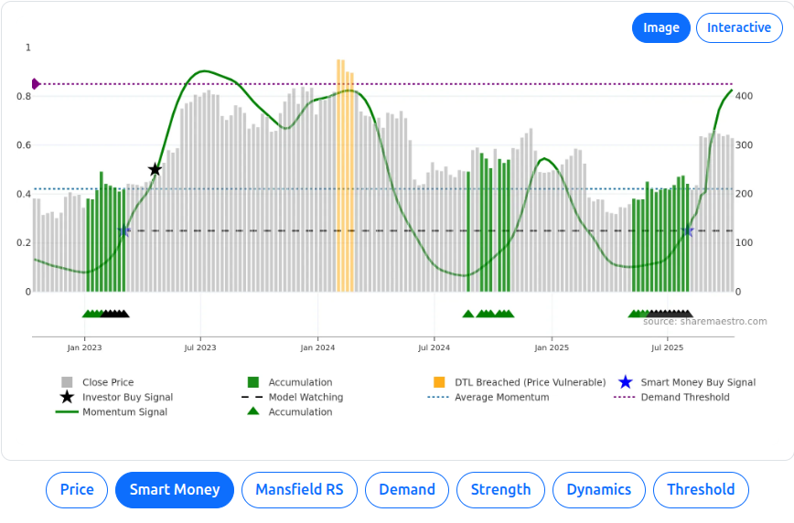Click the sharemaestro.com source text
This screenshot has width=794, height=523.
click(704, 321)
